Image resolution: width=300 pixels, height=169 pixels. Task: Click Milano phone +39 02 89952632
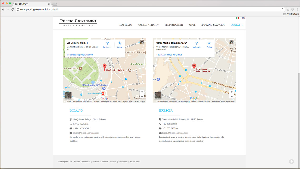pos(81,124)
